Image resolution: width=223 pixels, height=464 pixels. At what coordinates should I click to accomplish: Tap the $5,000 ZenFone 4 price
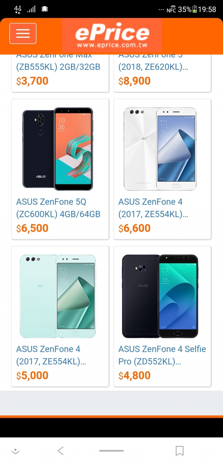32,375
